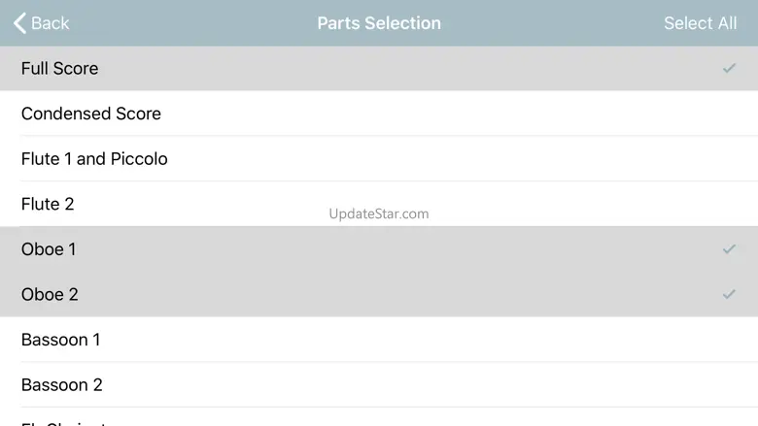This screenshot has width=758, height=426.
Task: Tap the empty check area of Bassoon 1 row
Action: pyautogui.click(x=729, y=340)
